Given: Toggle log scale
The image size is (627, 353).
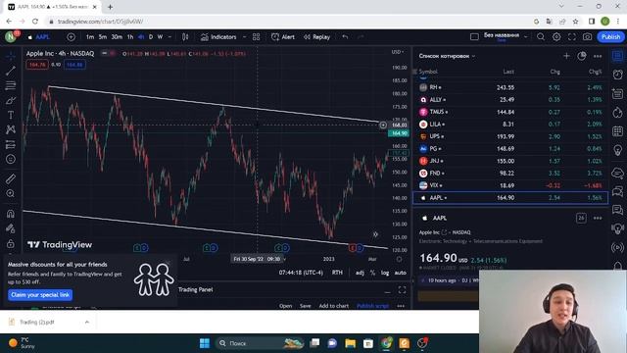Looking at the screenshot, I should point(385,273).
